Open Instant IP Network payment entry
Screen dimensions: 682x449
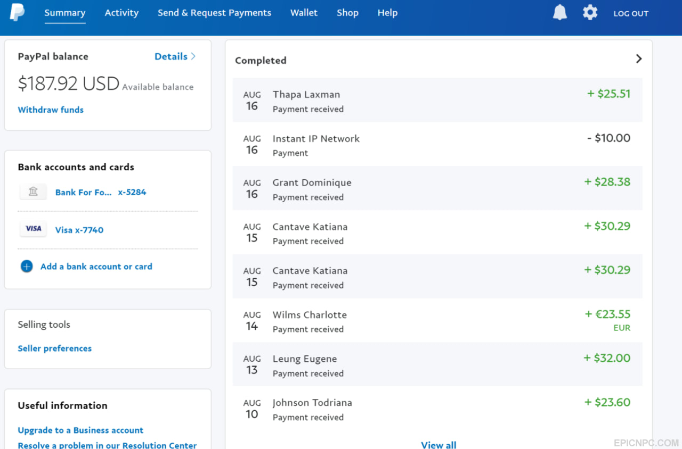coord(437,144)
